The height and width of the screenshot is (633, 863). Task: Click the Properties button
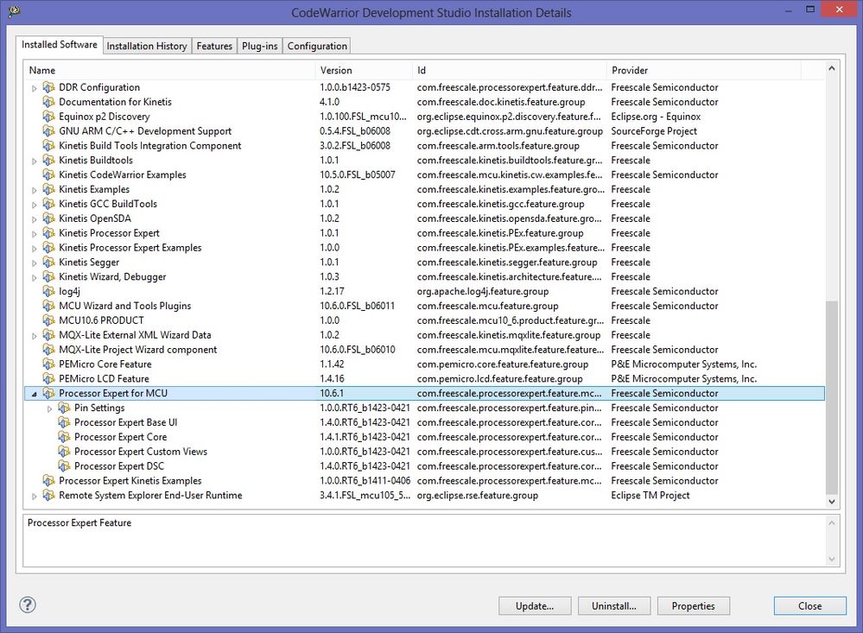pos(693,605)
